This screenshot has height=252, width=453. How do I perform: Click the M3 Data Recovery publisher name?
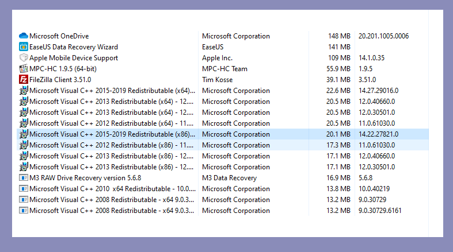pos(230,178)
